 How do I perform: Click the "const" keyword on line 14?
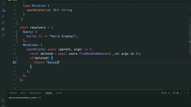(x=24, y=28)
